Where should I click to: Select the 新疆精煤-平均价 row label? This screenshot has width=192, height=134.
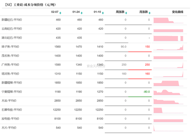point(12,83)
